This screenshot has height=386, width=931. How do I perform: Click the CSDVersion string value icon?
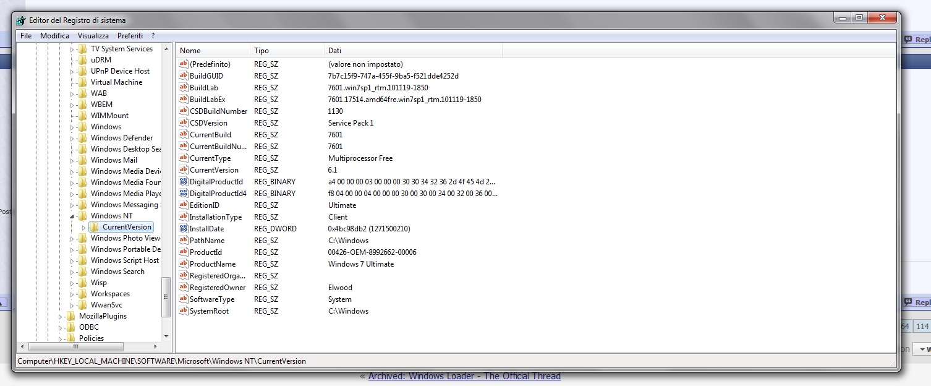[183, 122]
